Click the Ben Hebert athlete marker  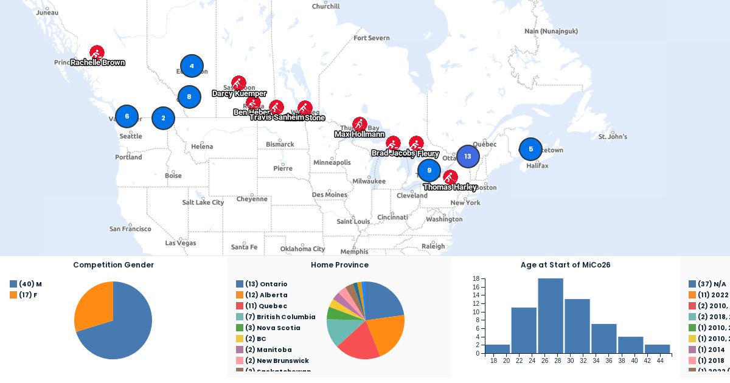pyautogui.click(x=253, y=103)
